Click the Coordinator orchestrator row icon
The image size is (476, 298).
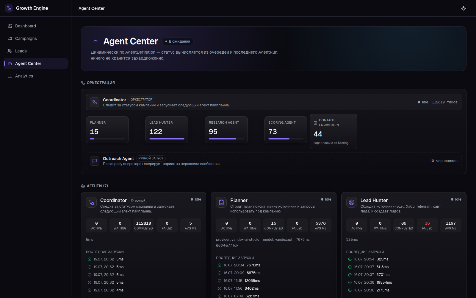95,102
